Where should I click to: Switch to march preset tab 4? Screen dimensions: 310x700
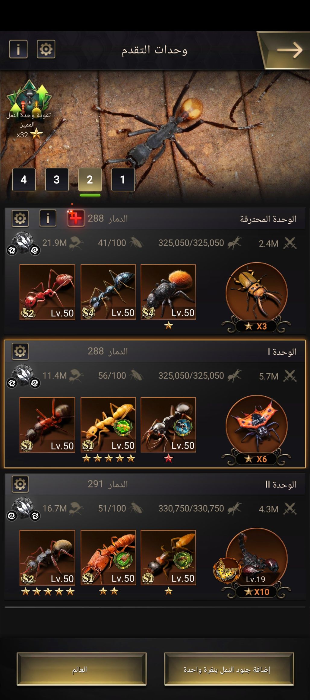pyautogui.click(x=24, y=180)
